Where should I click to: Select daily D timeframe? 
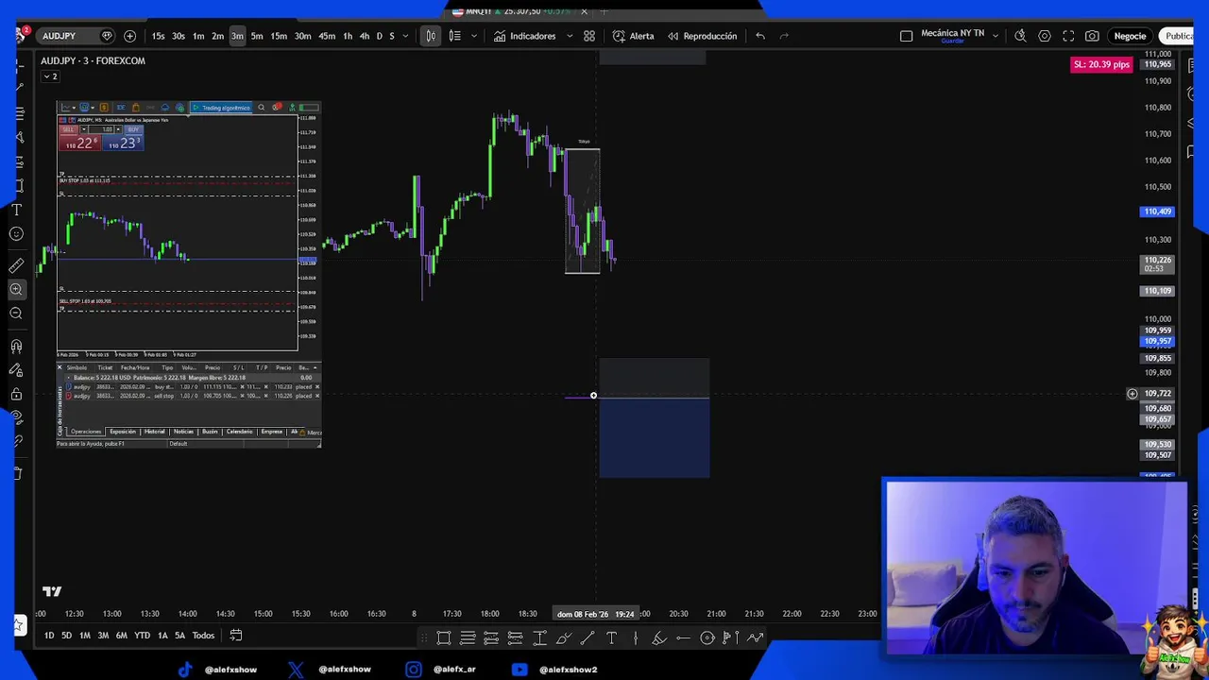point(380,36)
